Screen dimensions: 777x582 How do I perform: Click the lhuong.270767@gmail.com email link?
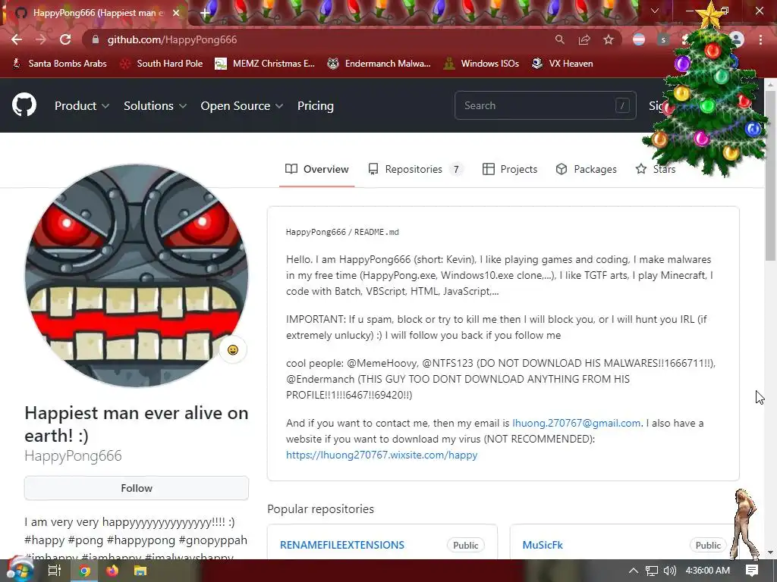[x=577, y=423]
